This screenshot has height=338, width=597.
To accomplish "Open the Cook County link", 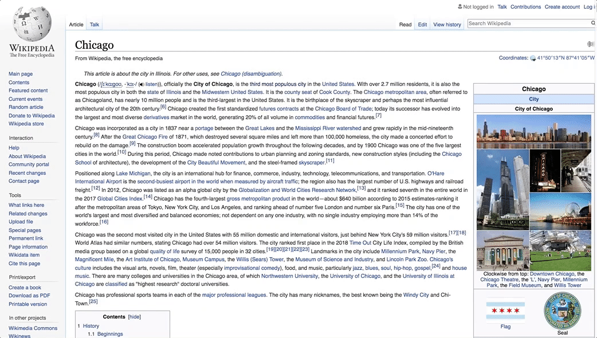I will [334, 92].
